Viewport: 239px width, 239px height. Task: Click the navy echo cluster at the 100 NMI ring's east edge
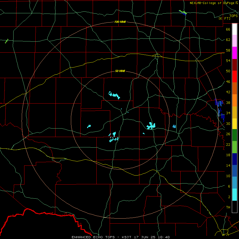220,110
